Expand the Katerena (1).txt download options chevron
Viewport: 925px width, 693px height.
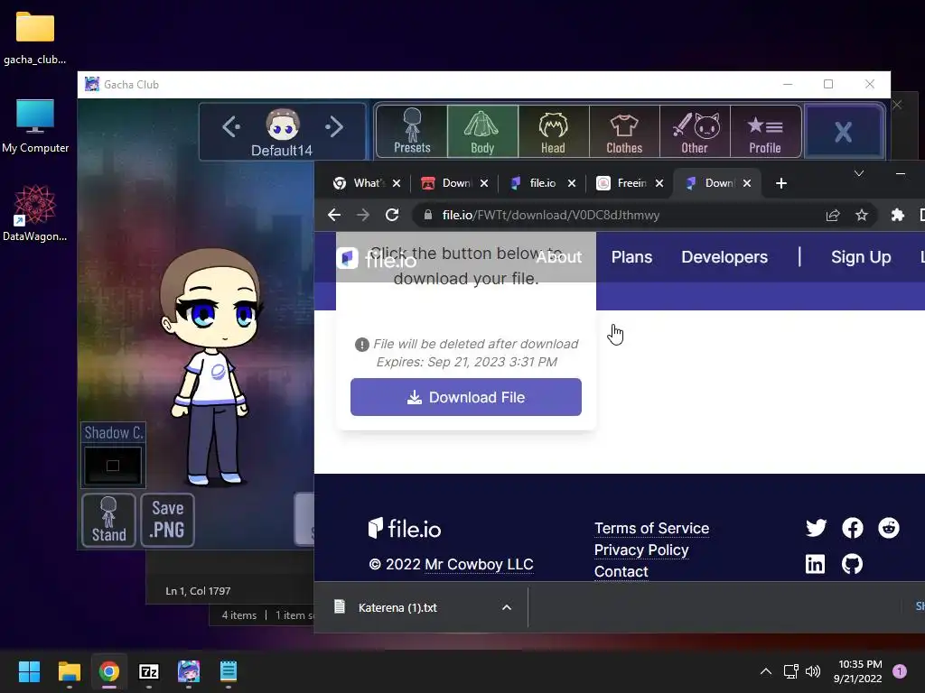[506, 607]
